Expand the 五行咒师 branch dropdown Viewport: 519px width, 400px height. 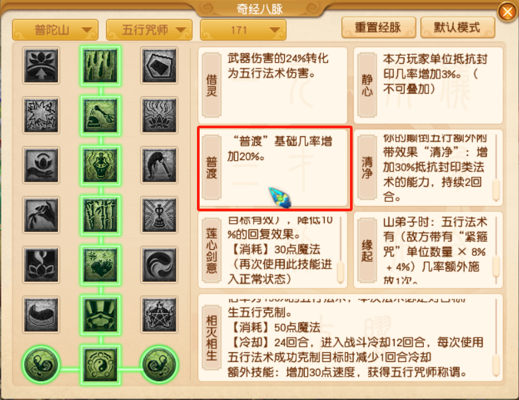coord(149,30)
